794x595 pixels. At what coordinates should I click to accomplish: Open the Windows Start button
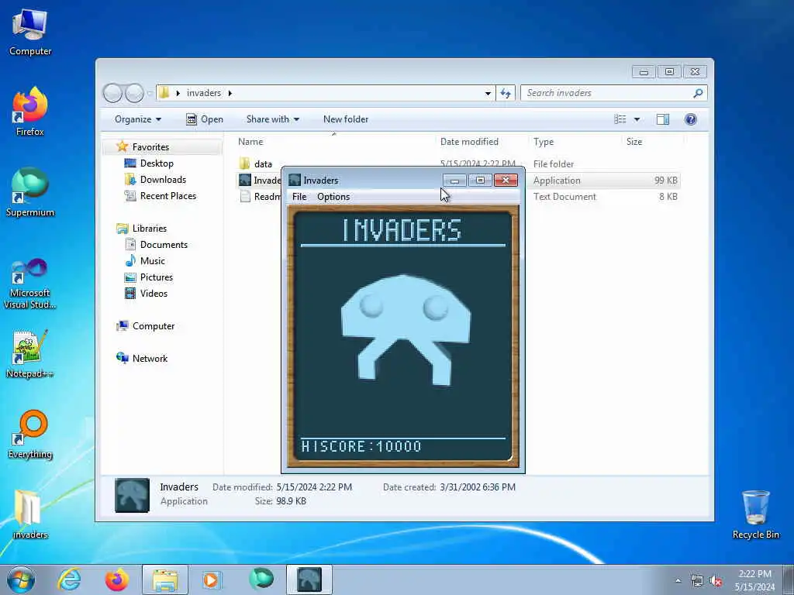[x=21, y=580]
